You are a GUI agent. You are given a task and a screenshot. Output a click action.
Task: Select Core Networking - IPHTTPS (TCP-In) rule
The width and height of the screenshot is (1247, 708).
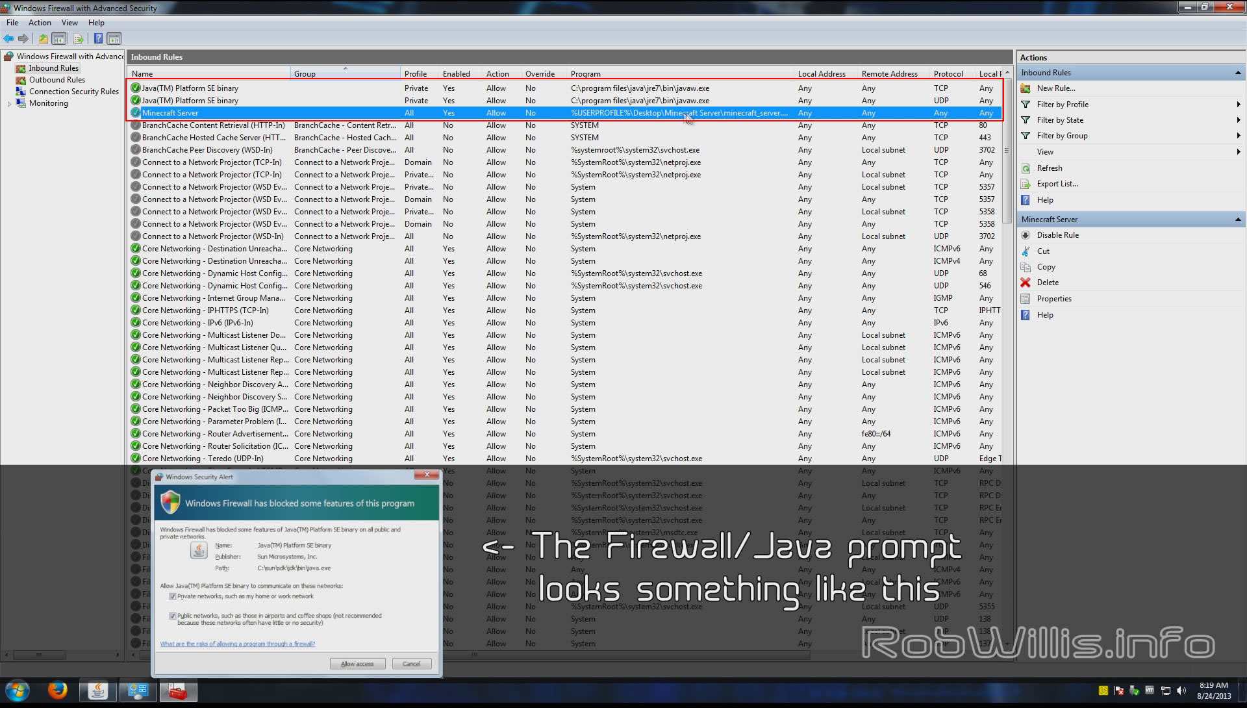click(565, 310)
